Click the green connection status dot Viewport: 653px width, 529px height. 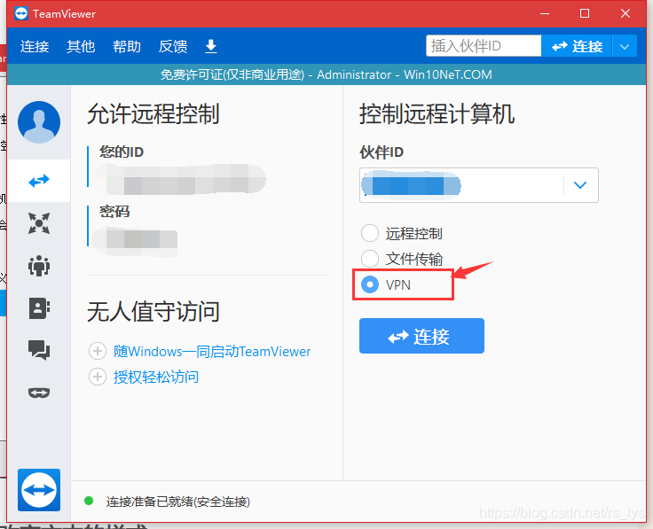(x=89, y=501)
